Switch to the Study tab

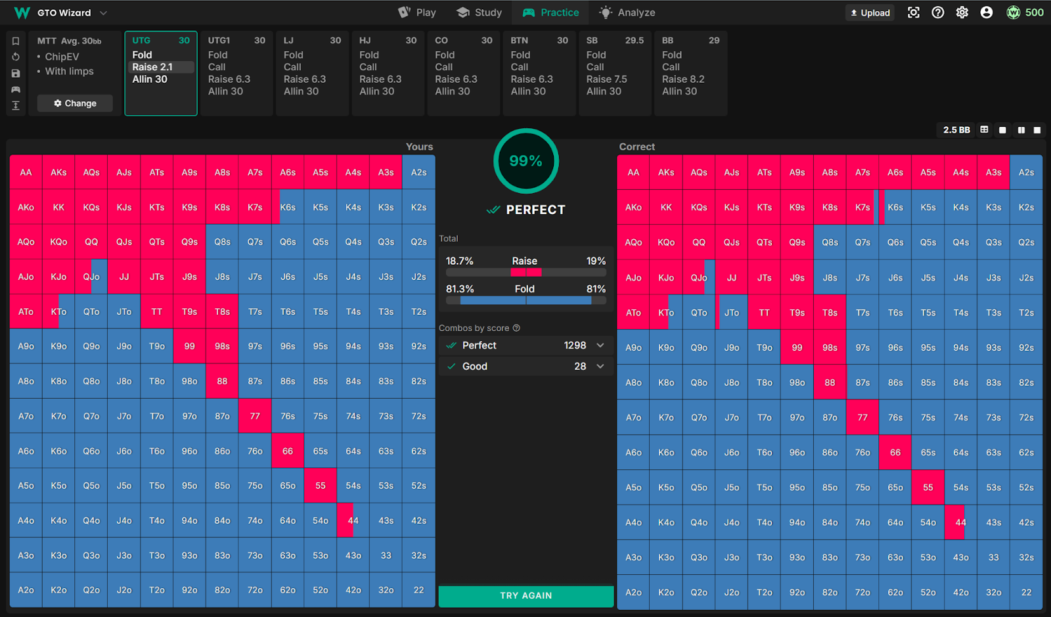click(480, 12)
